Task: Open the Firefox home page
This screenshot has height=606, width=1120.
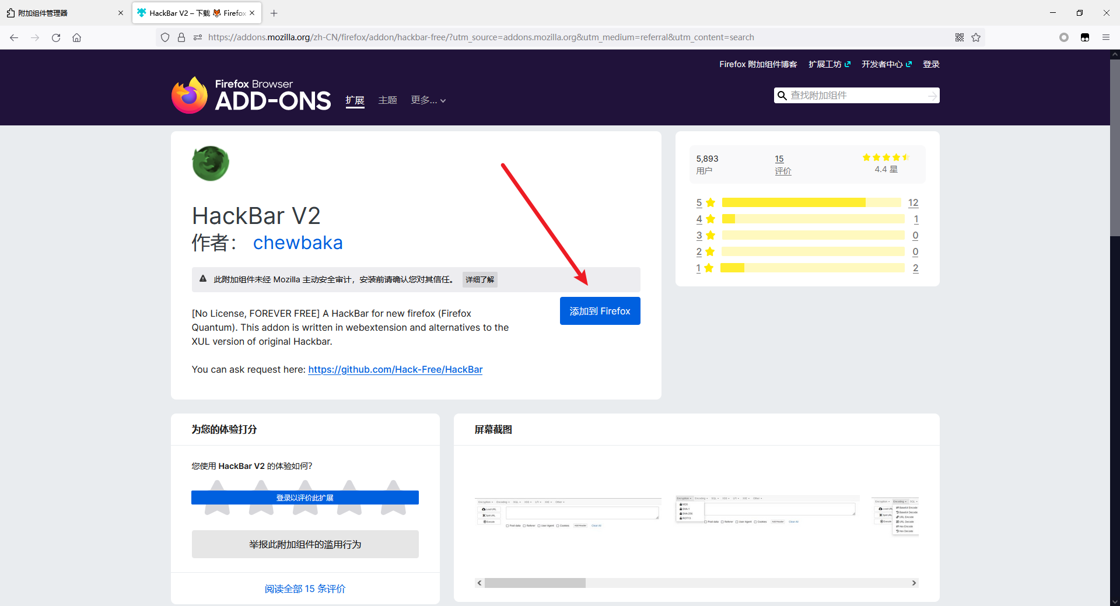Action: [x=76, y=37]
